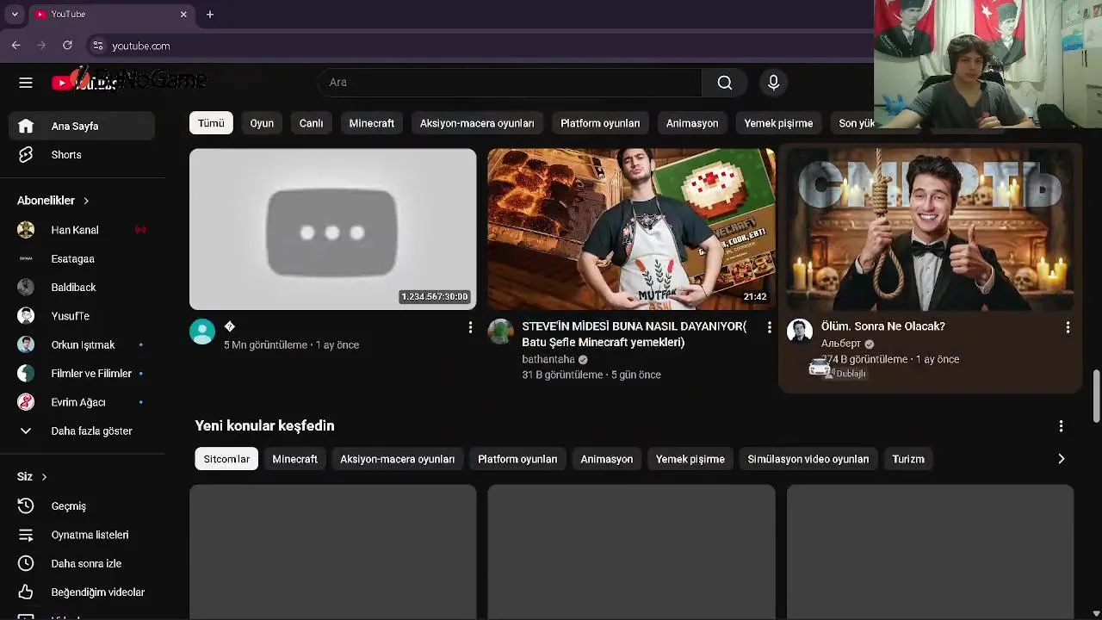Open Orkun Işıtmak subscription

click(82, 344)
